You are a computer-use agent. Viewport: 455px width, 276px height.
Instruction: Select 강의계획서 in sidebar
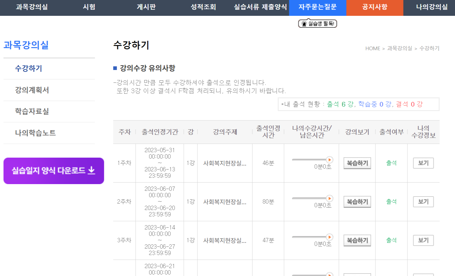(32, 90)
